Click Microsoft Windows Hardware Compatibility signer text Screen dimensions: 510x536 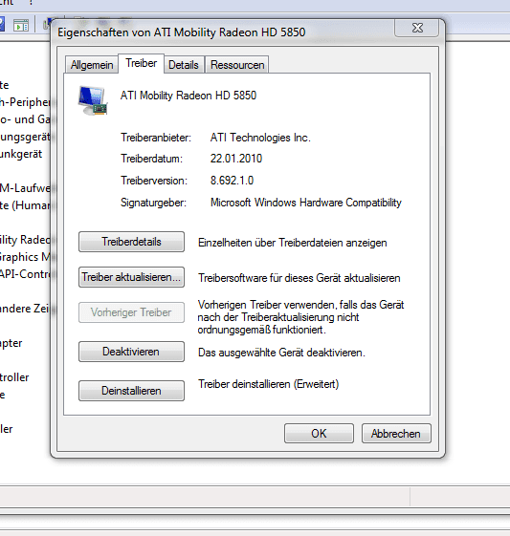(306, 203)
